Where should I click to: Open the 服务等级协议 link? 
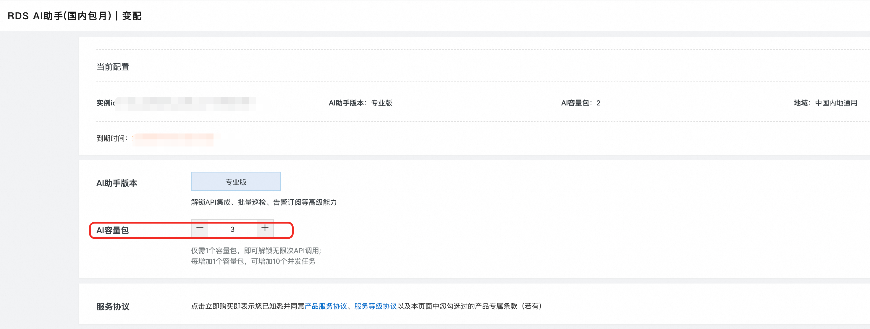[x=375, y=306]
